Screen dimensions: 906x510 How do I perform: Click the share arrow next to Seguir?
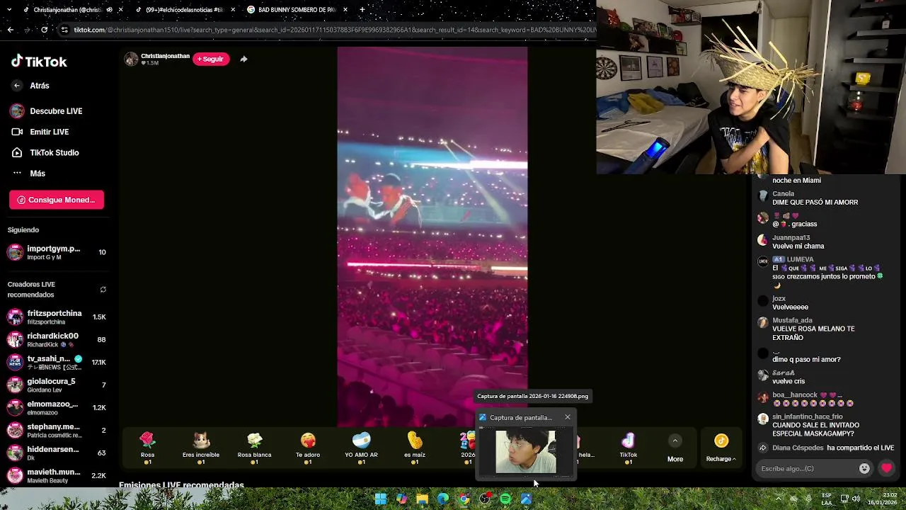click(x=243, y=59)
